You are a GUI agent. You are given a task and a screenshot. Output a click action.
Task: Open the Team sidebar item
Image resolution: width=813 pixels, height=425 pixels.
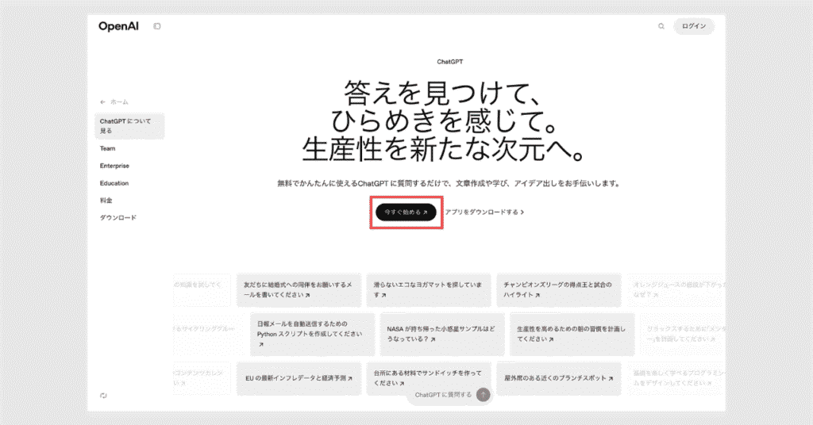[108, 148]
